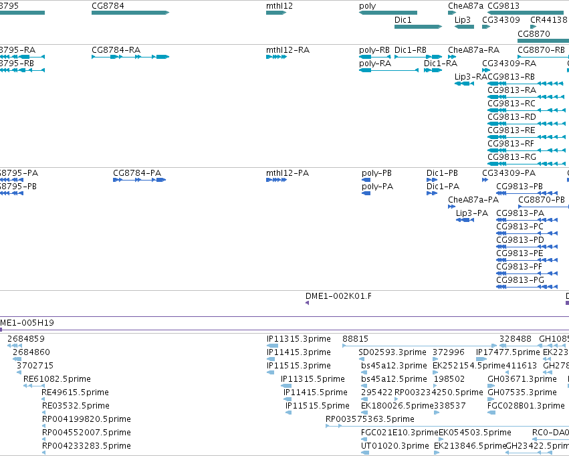Image resolution: width=569 pixels, height=456 pixels.
Task: Select transcript Dic1-RB
Action: 418,57
